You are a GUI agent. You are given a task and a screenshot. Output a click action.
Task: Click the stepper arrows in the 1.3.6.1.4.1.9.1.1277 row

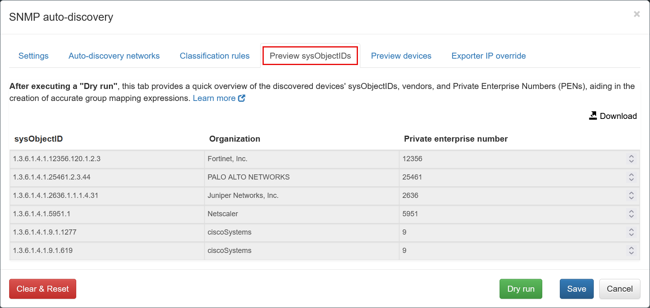click(x=631, y=232)
